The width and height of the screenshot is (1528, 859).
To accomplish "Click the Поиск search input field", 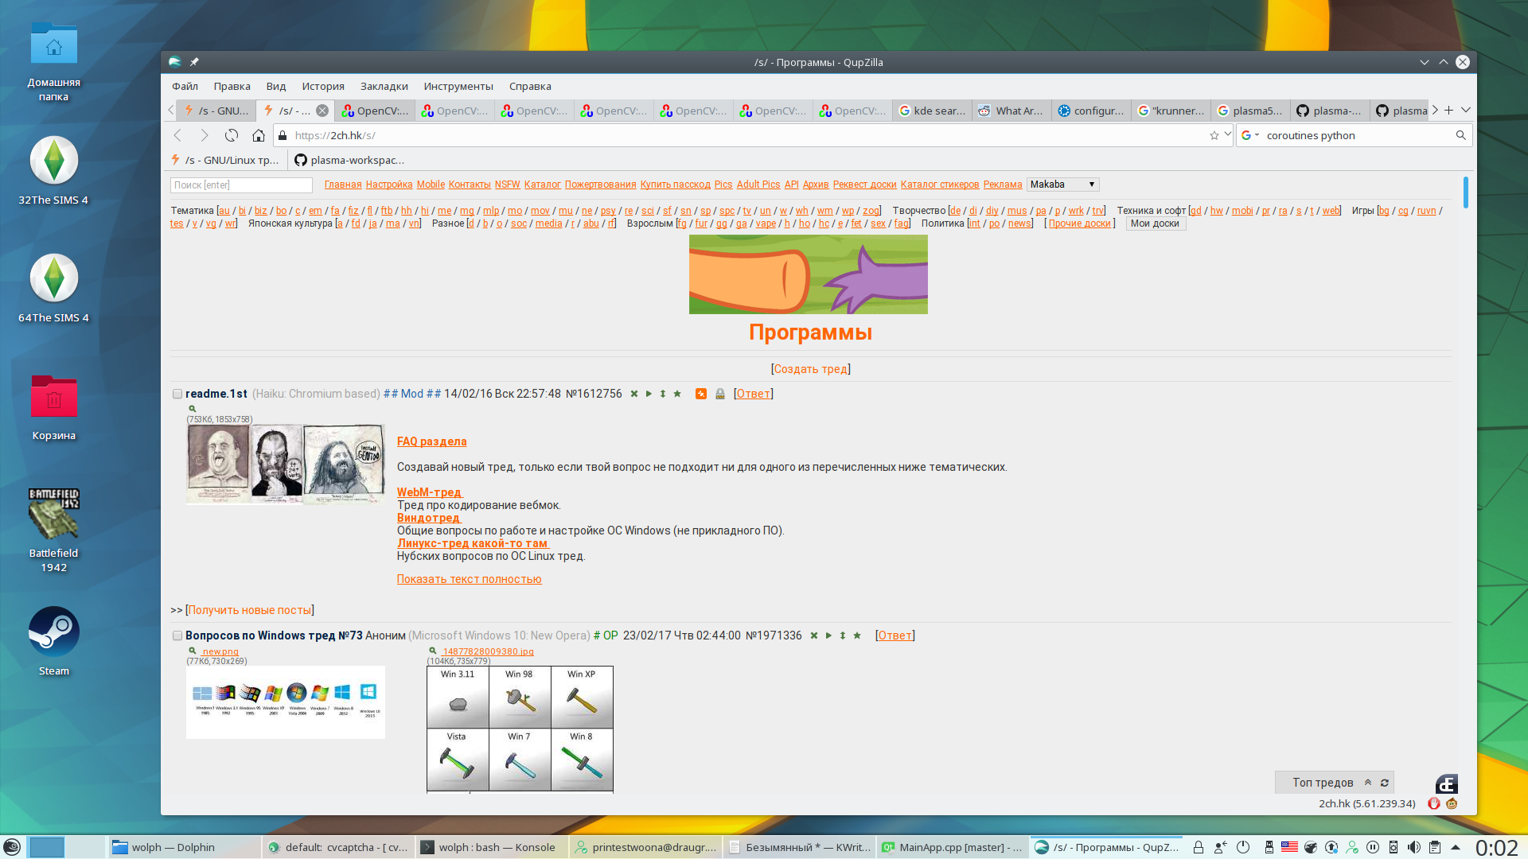I will coord(241,185).
